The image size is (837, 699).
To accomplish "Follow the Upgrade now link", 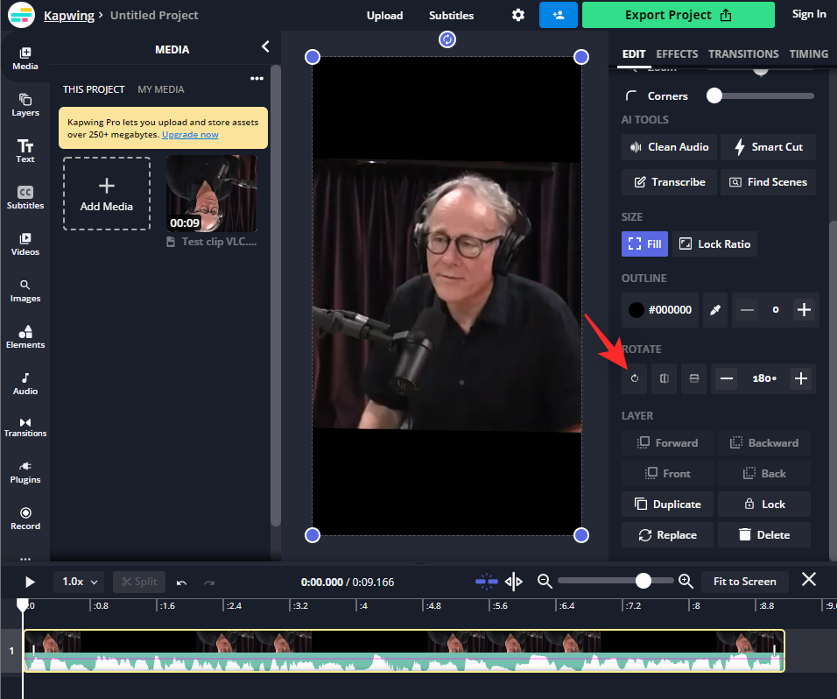I will pyautogui.click(x=190, y=135).
